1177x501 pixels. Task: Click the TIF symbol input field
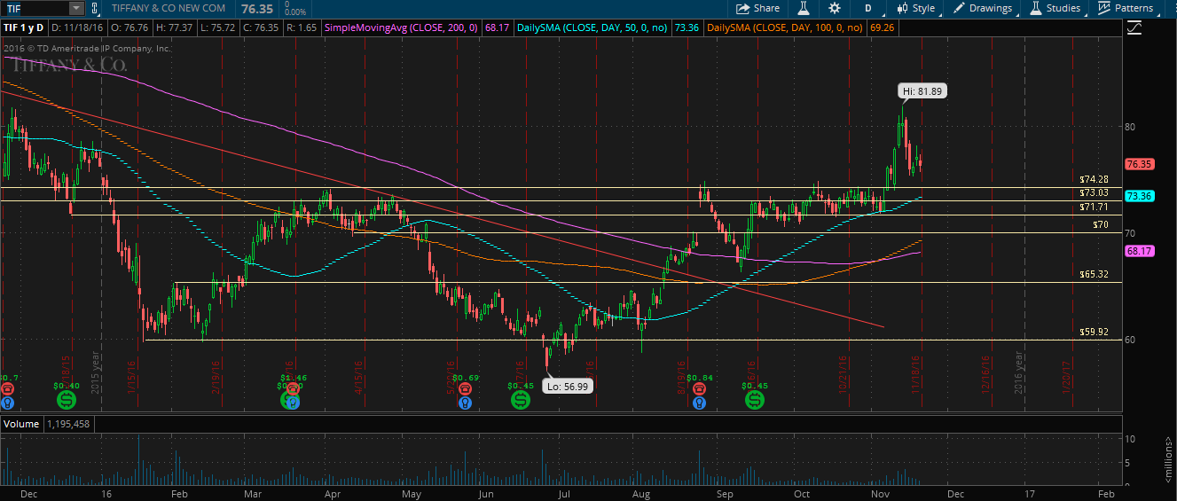[35, 8]
